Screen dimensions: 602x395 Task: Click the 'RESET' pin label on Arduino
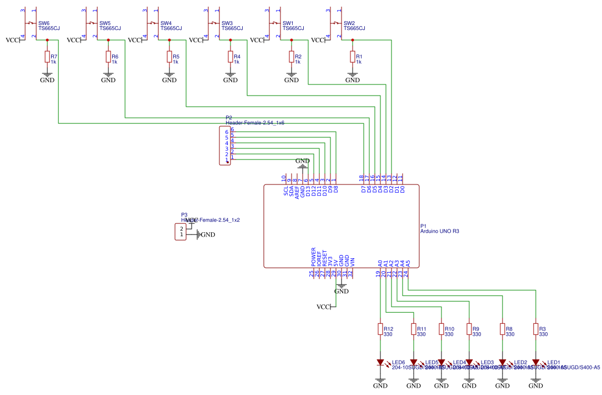[x=325, y=258]
